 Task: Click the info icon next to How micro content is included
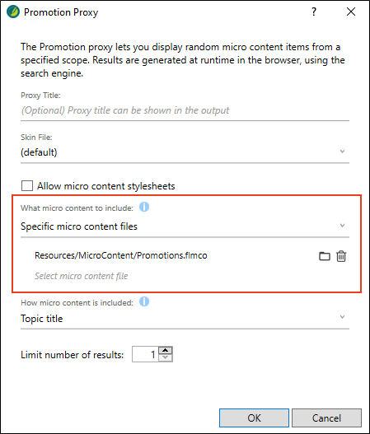[144, 301]
